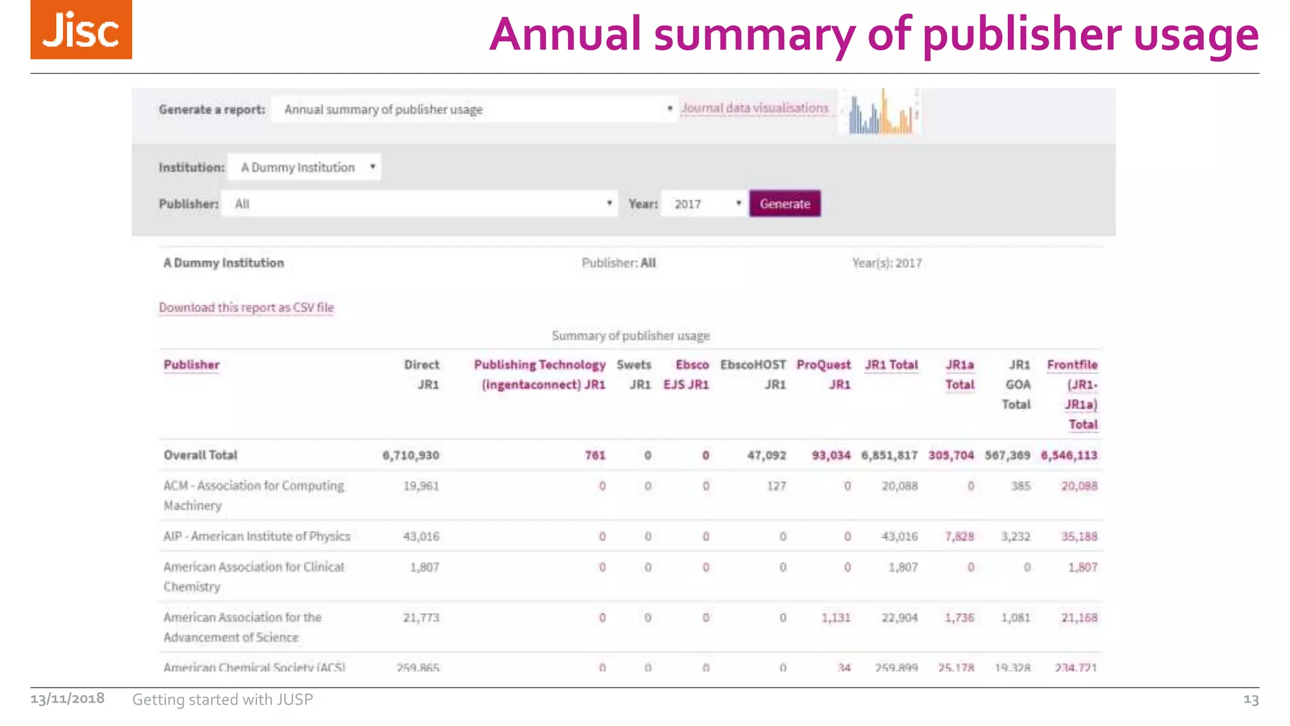Click Overall Total JR1 Total 6,851,817
This screenshot has width=1290, height=726.
coord(889,455)
